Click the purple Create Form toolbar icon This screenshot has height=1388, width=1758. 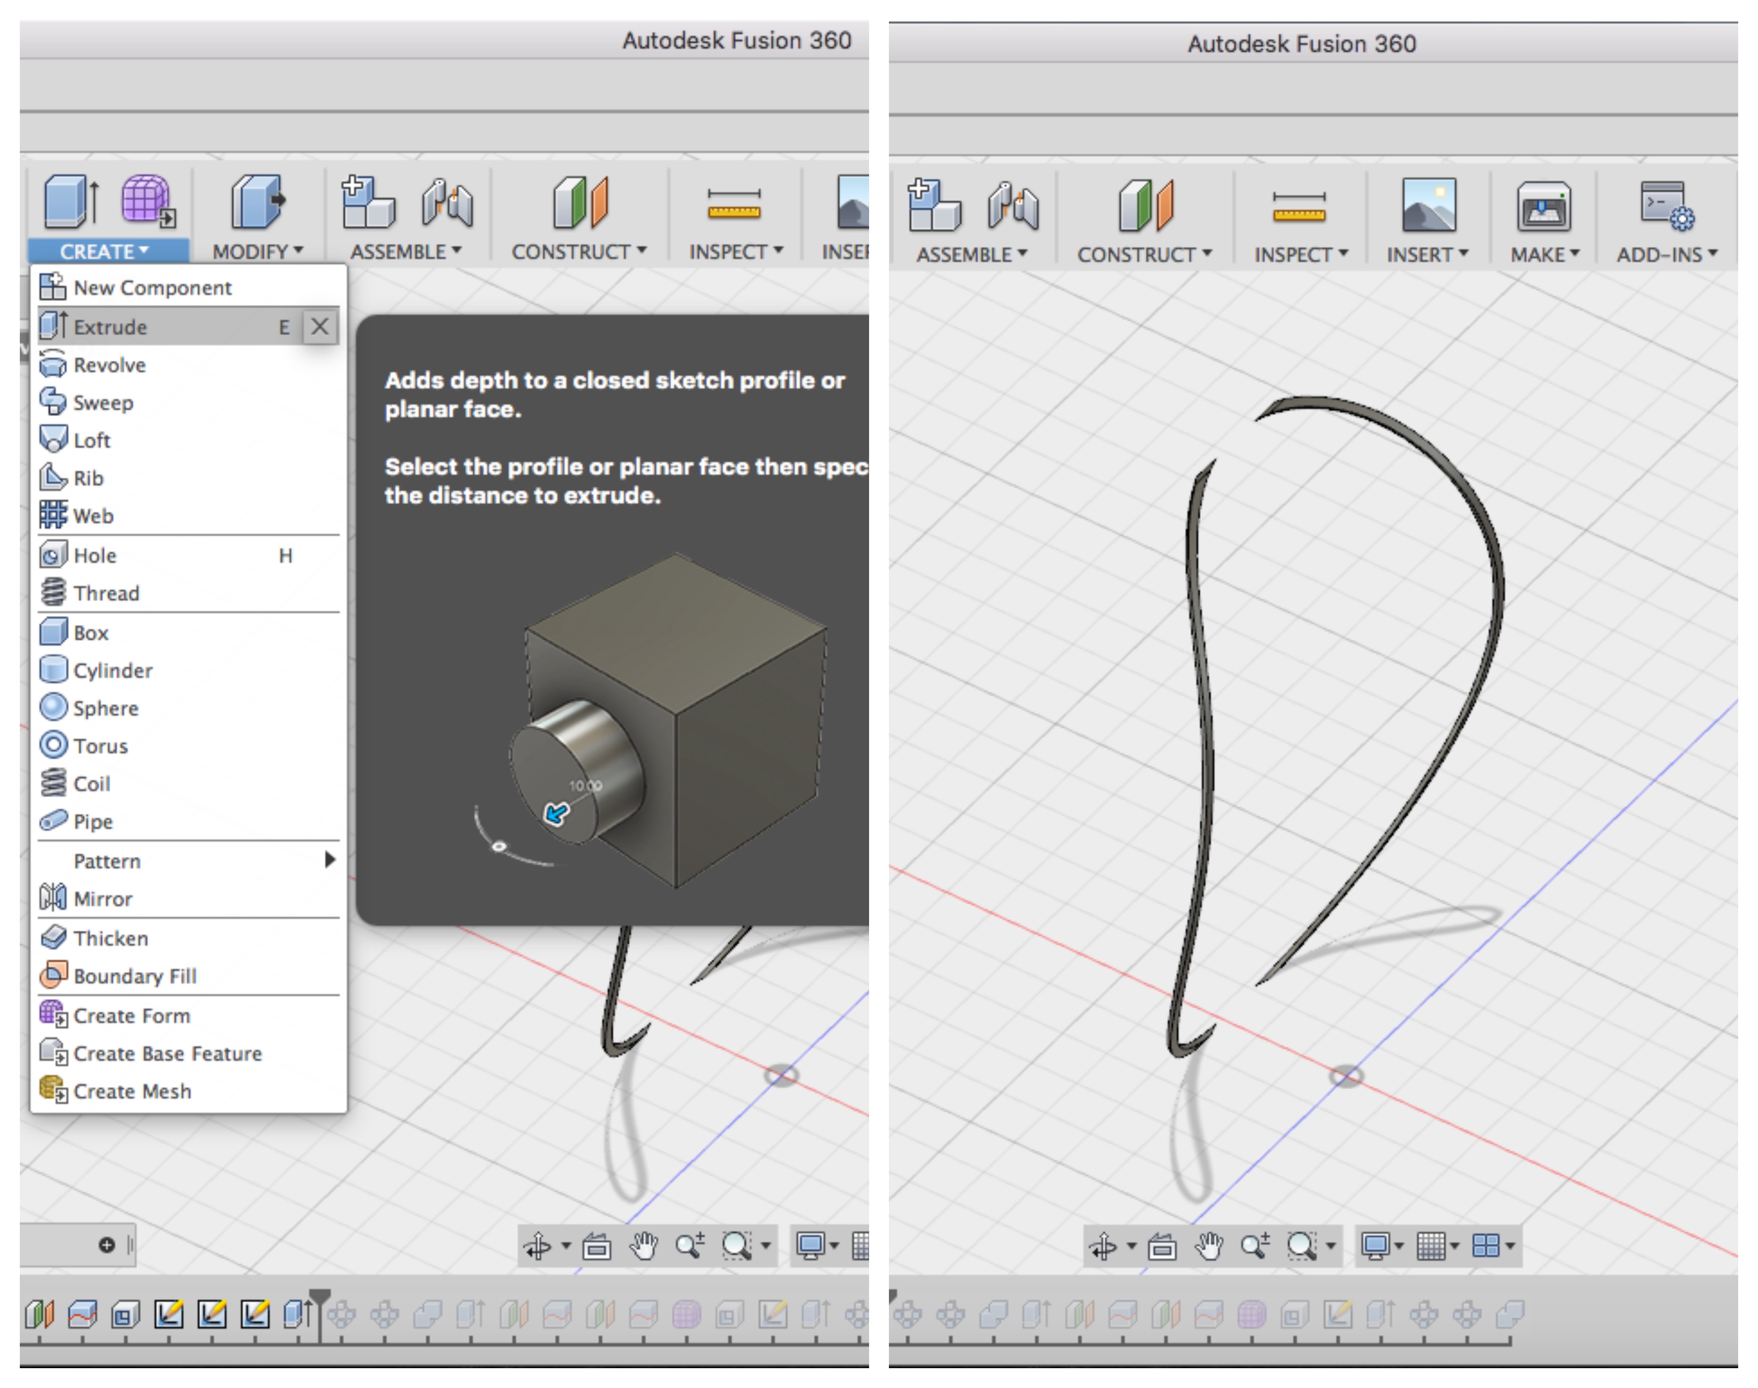pos(148,201)
